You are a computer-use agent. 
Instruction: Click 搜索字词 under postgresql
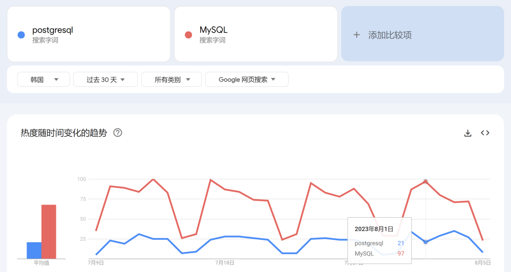45,40
